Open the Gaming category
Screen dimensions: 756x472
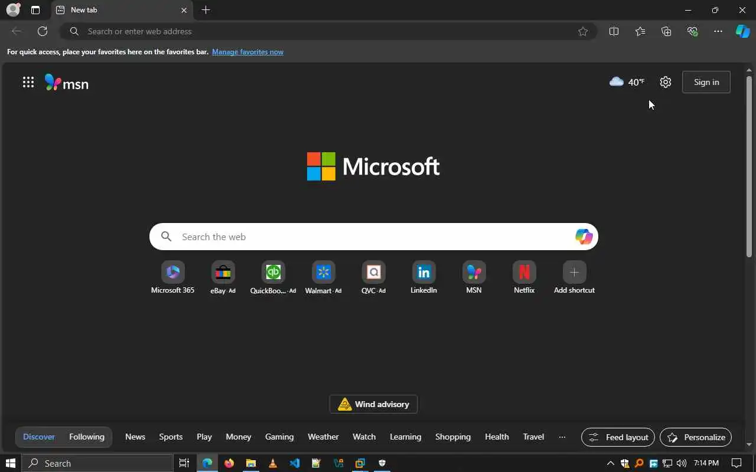pyautogui.click(x=279, y=437)
